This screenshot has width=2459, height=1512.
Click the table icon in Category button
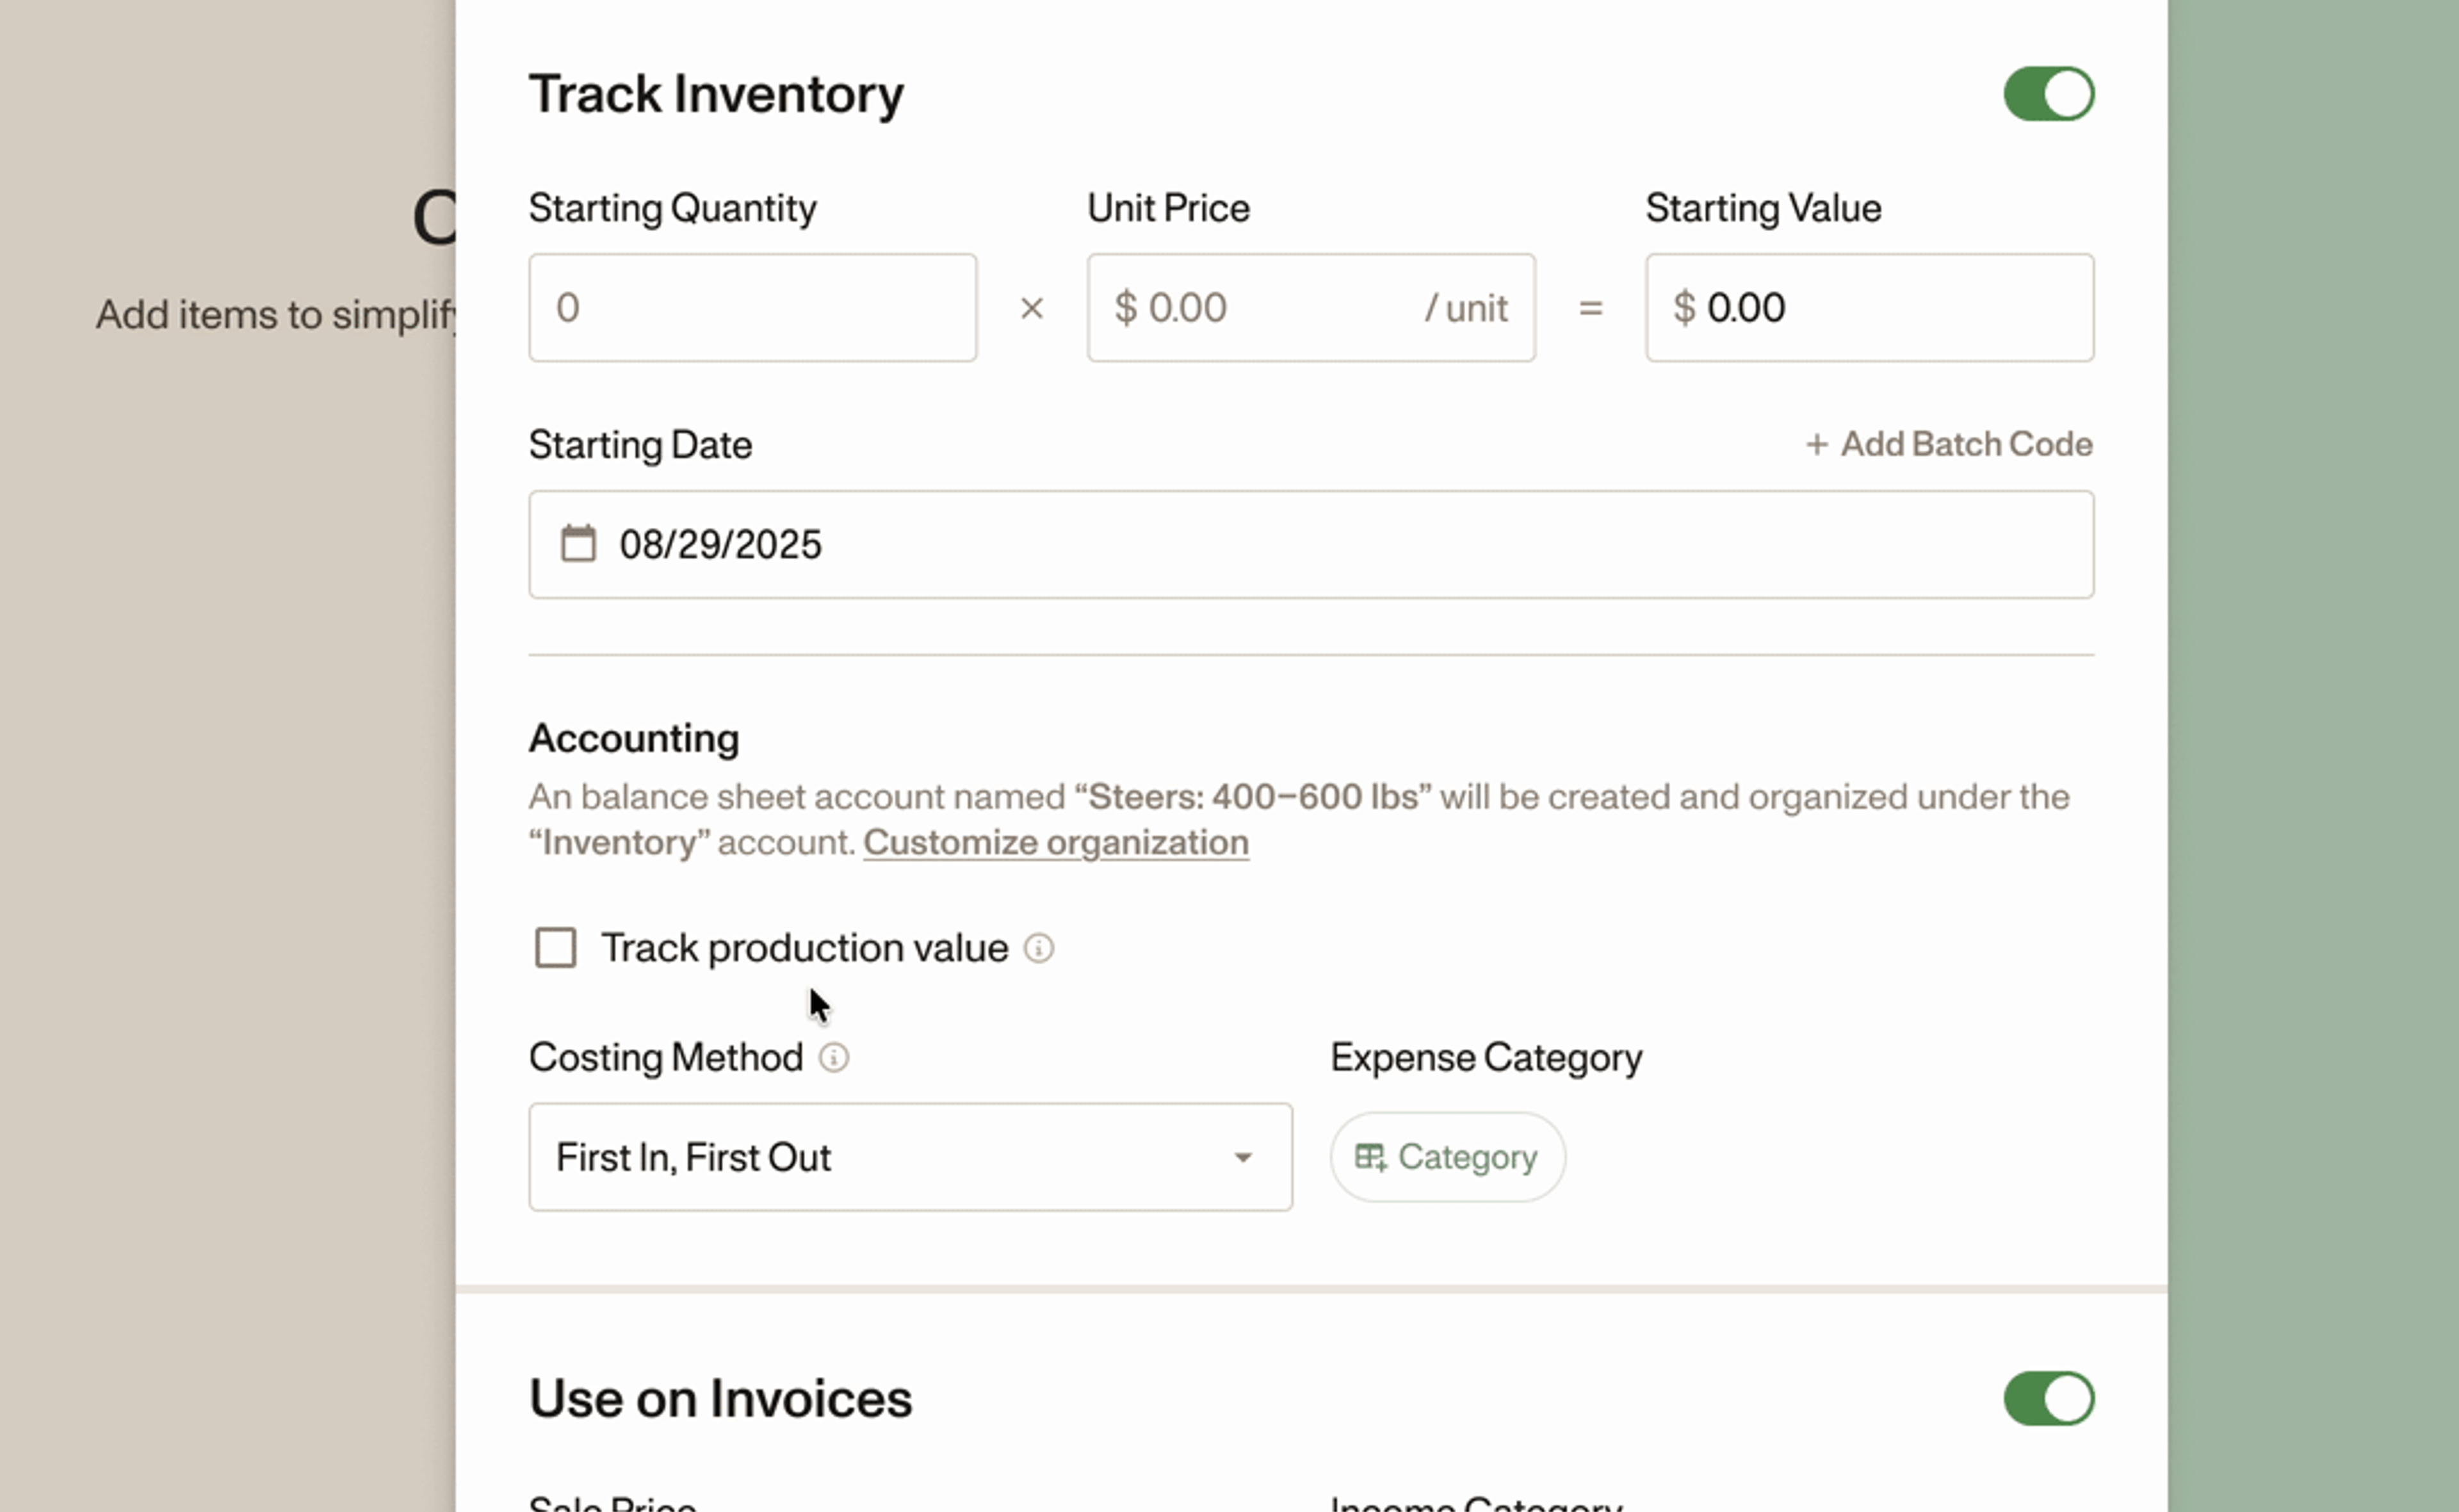pyautogui.click(x=1370, y=1157)
